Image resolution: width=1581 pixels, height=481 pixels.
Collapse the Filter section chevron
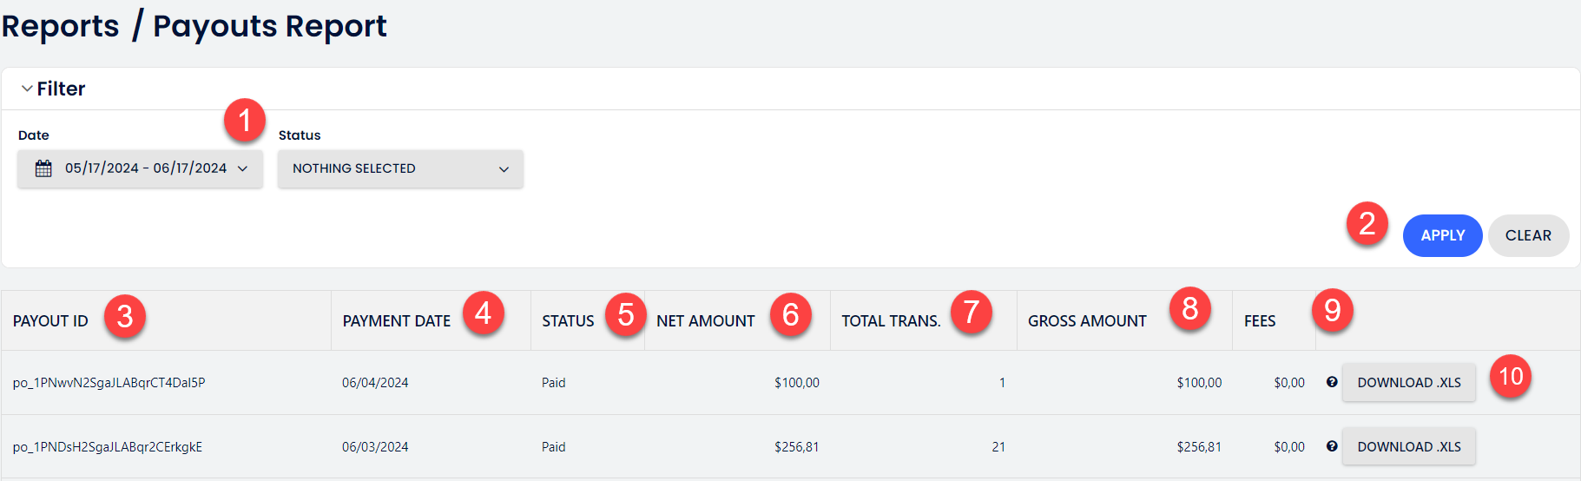click(27, 89)
